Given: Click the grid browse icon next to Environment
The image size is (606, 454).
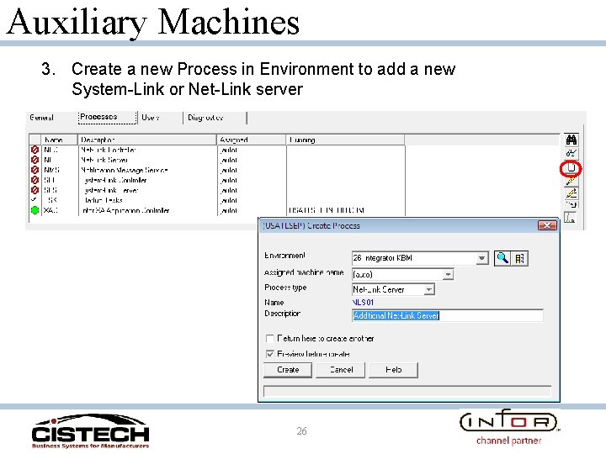Looking at the screenshot, I should tap(520, 258).
